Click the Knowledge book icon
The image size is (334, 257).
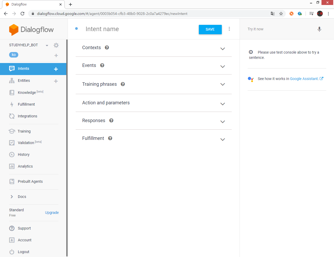coord(12,93)
